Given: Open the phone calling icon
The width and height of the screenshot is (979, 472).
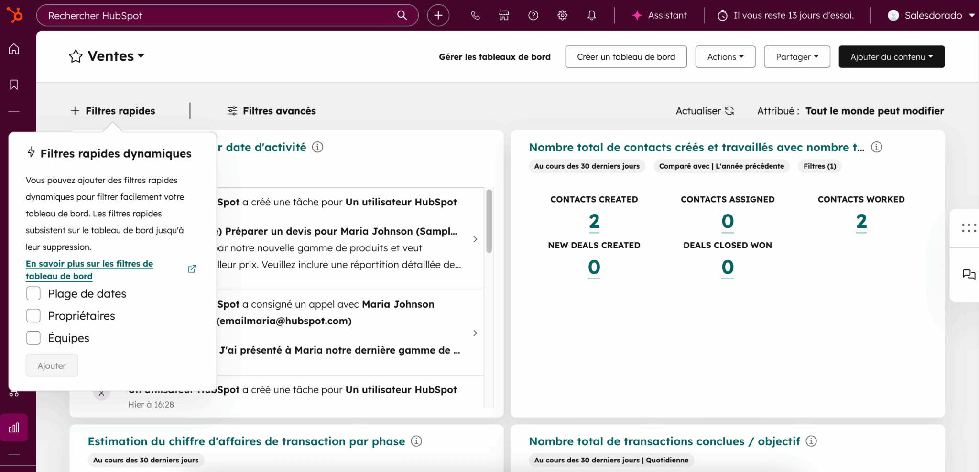Looking at the screenshot, I should pyautogui.click(x=475, y=15).
